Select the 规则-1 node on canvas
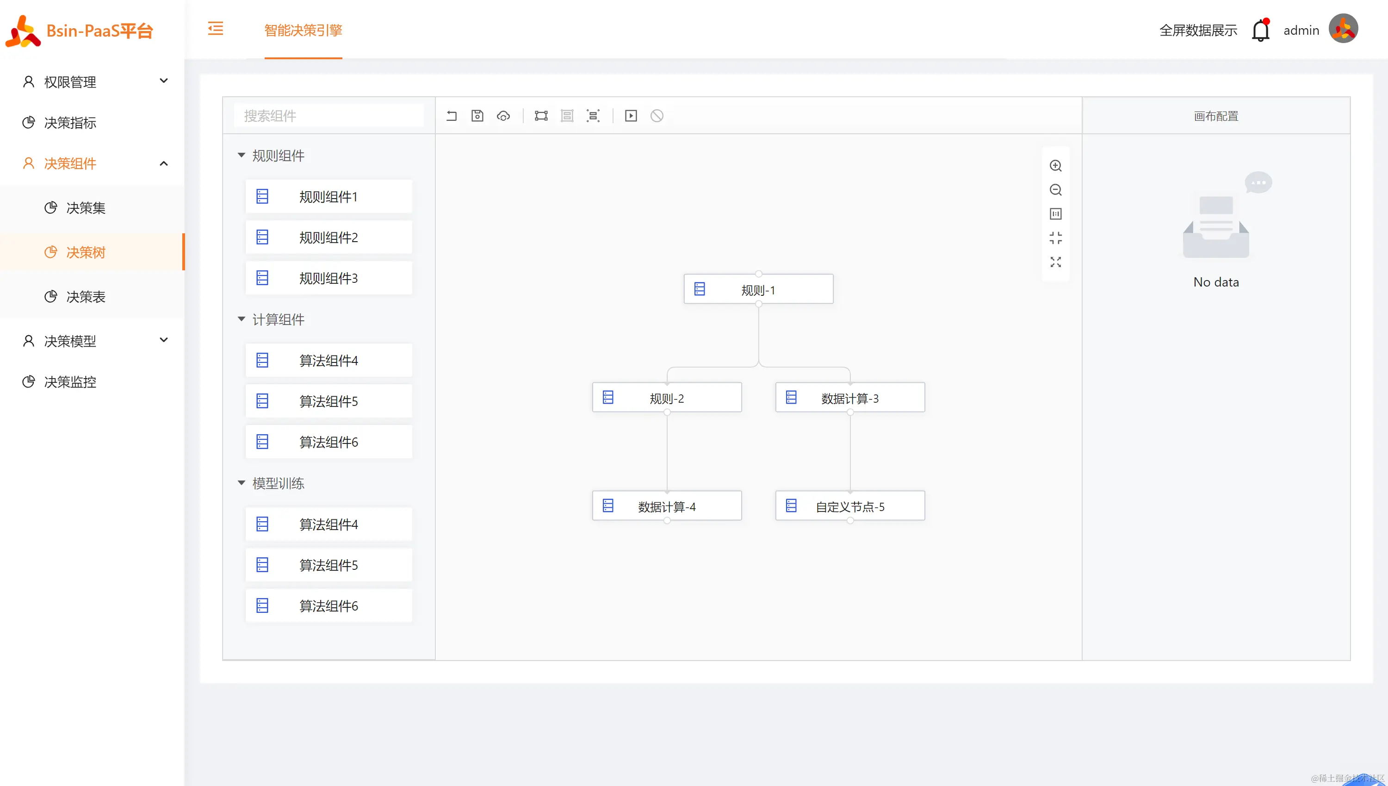Screen dimensions: 1388x786 point(758,290)
